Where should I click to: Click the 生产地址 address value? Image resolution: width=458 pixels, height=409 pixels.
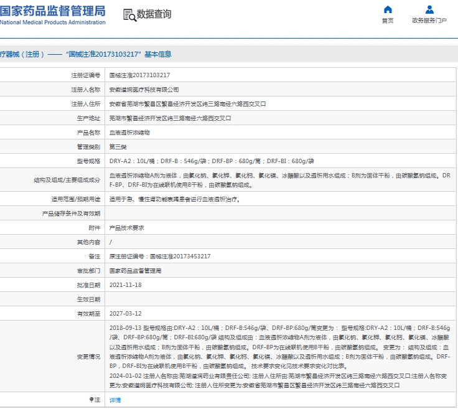tap(171, 118)
